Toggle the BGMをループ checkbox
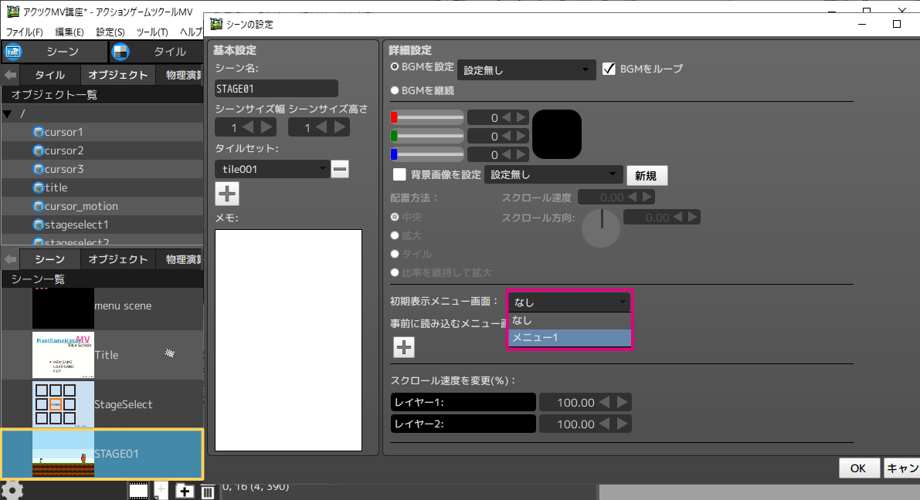This screenshot has width=920, height=500. [608, 69]
